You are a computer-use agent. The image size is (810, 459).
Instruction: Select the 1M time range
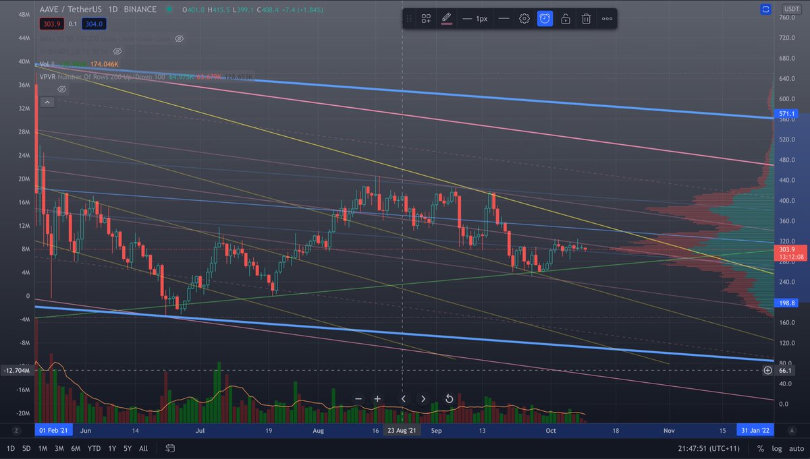point(43,448)
